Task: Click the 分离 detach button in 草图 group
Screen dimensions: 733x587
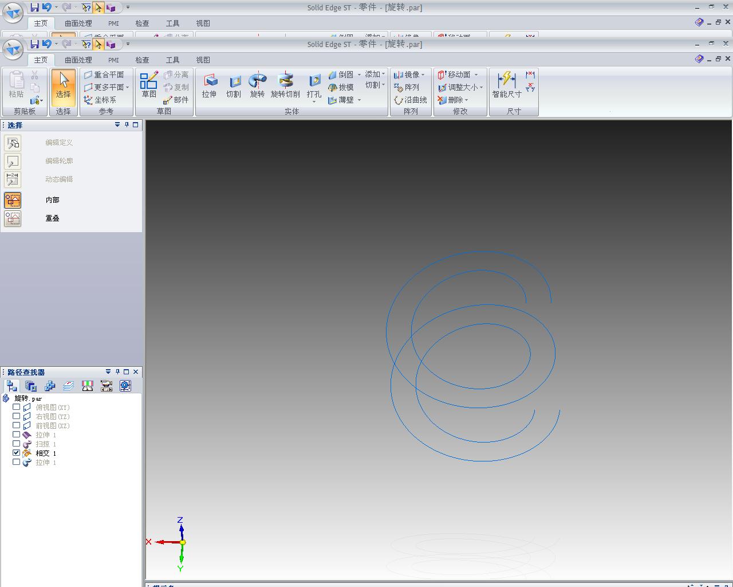Action: pos(176,75)
